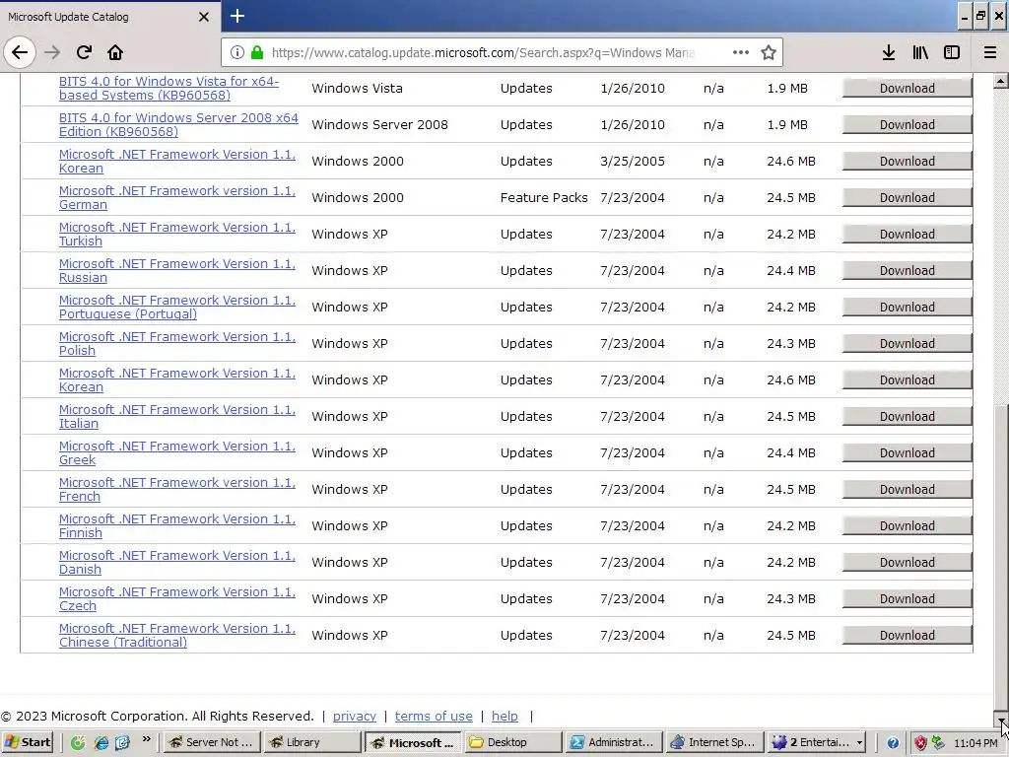Select the Microsoft Update Catalog tab
Image resolution: width=1009 pixels, height=757 pixels.
[109, 17]
